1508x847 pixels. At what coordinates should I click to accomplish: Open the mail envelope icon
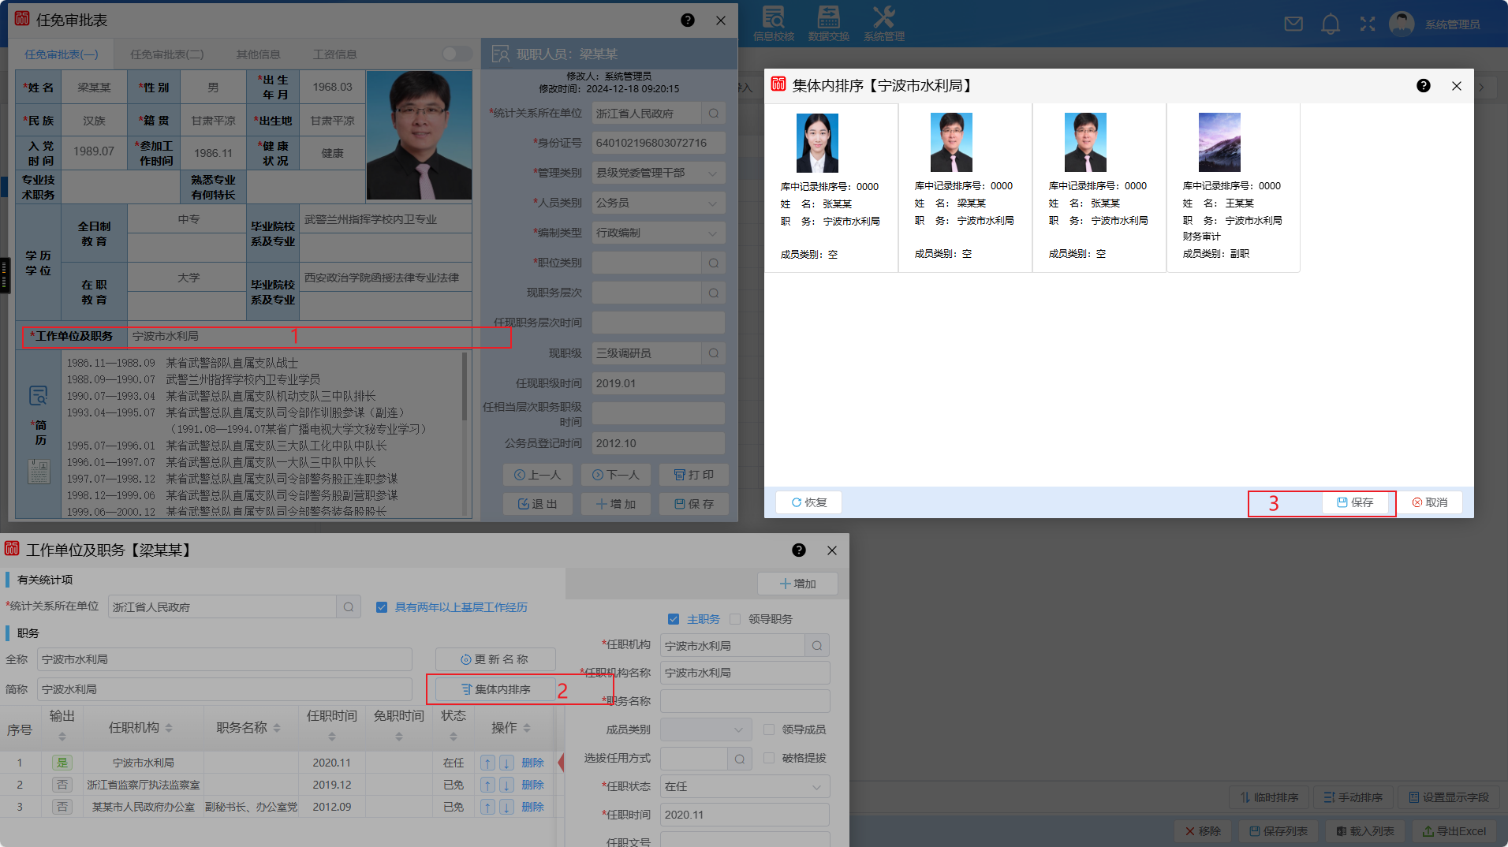(x=1293, y=24)
